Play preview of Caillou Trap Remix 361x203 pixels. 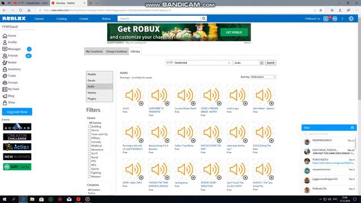(193, 140)
